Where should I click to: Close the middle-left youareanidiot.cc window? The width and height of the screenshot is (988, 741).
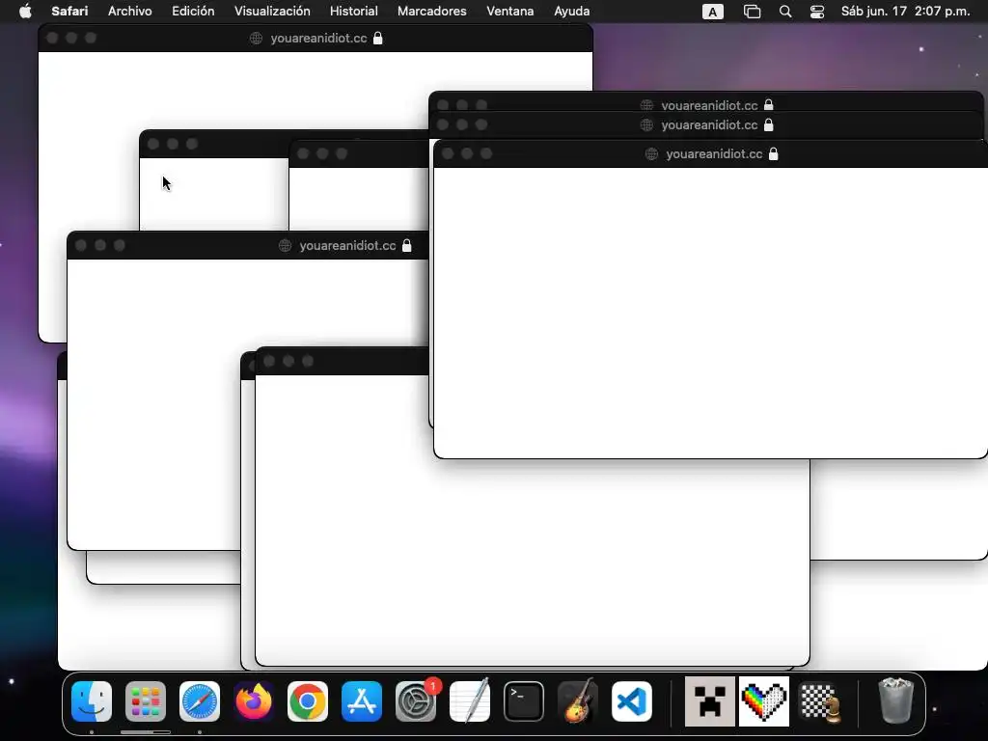[81, 245]
